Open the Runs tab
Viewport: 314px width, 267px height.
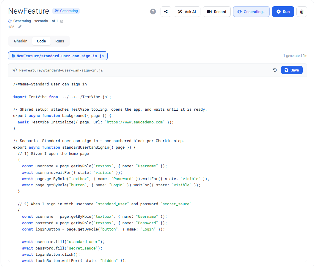60,41
